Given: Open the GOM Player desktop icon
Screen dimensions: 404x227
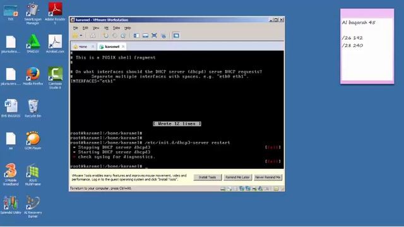Looking at the screenshot, I should [33, 141].
